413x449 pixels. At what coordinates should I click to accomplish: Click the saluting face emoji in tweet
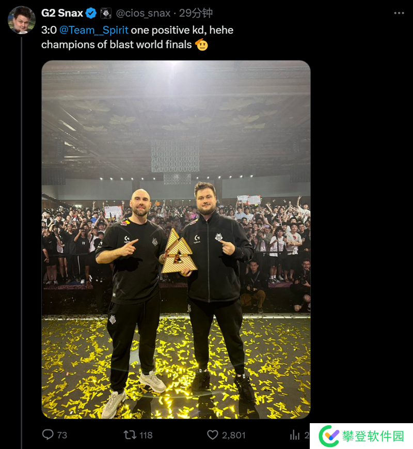pos(201,44)
